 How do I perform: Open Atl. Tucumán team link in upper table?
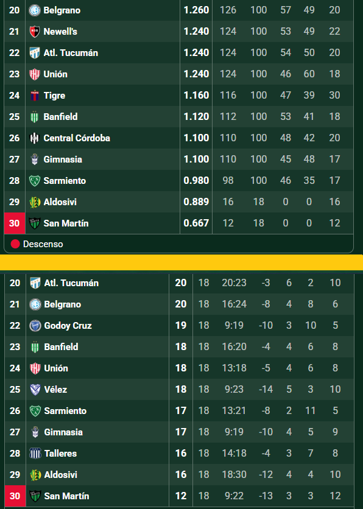pos(71,53)
